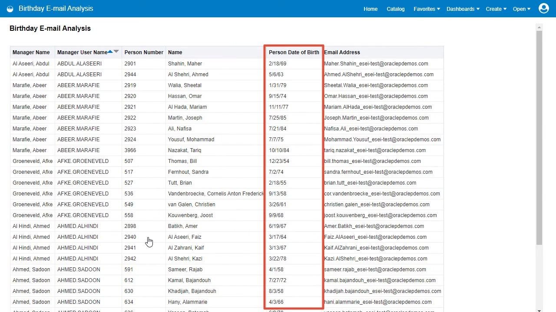Click the vertical scrollbar thumb

point(539,139)
